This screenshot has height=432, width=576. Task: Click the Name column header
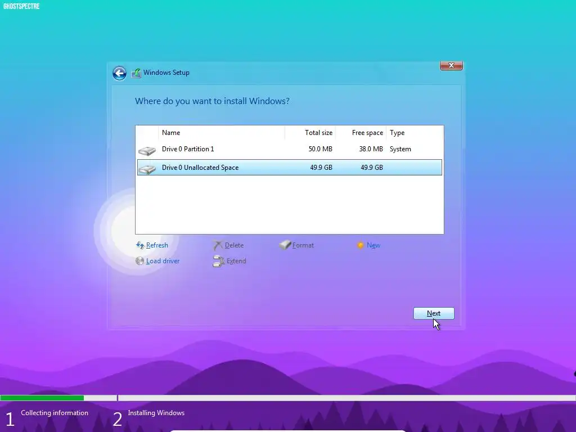(x=222, y=133)
